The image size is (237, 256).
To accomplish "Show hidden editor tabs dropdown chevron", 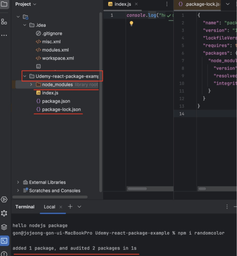I will tap(228, 4).
